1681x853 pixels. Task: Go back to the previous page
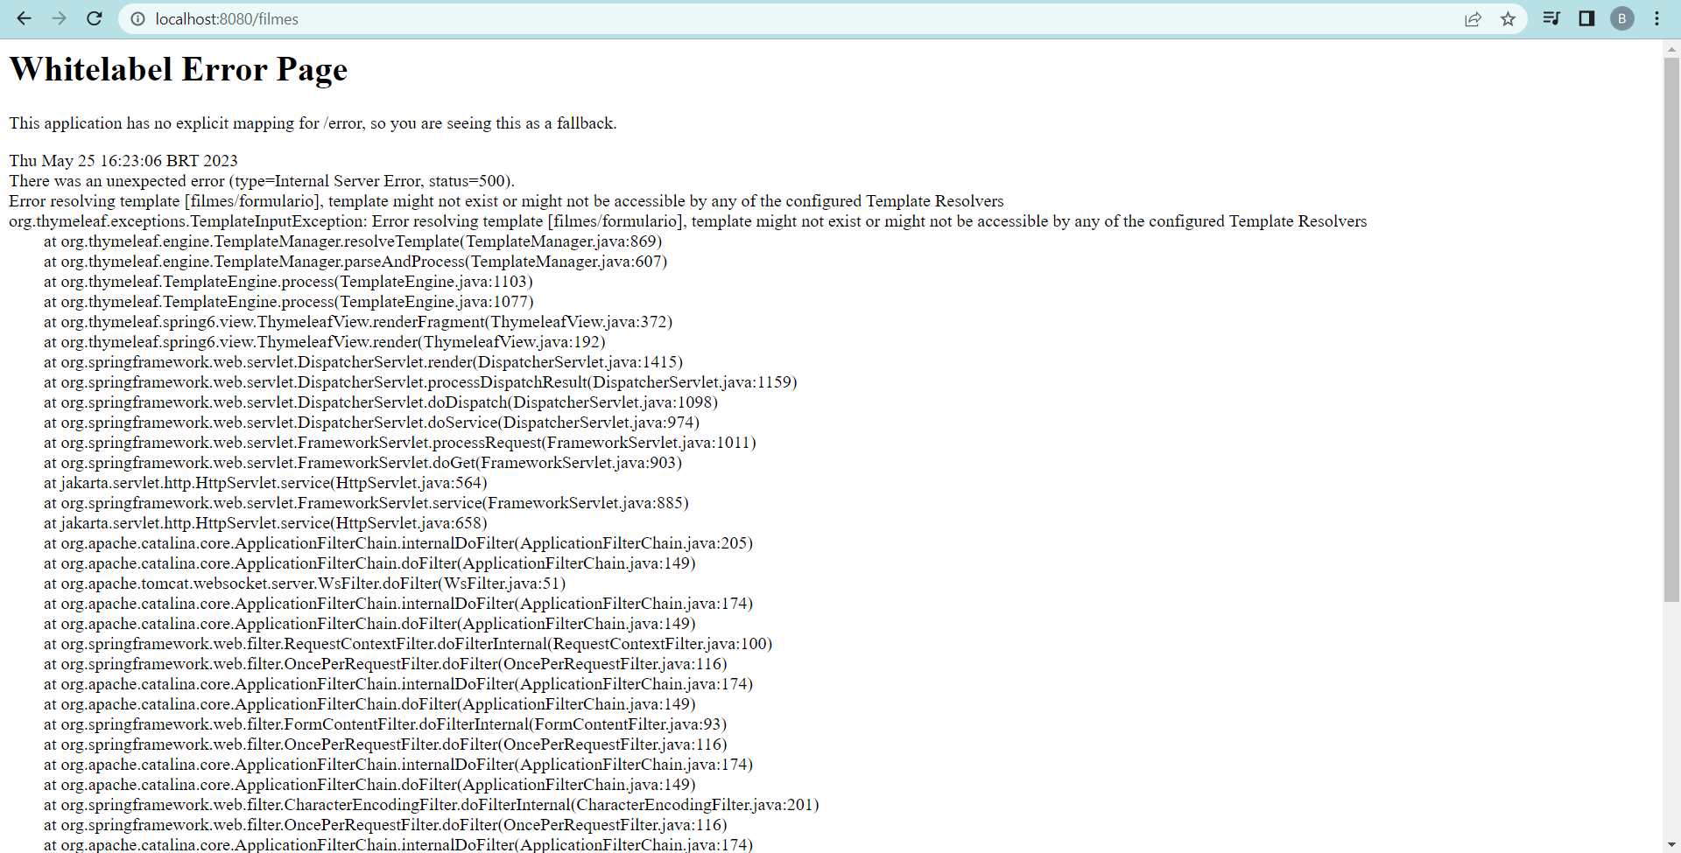[x=24, y=18]
